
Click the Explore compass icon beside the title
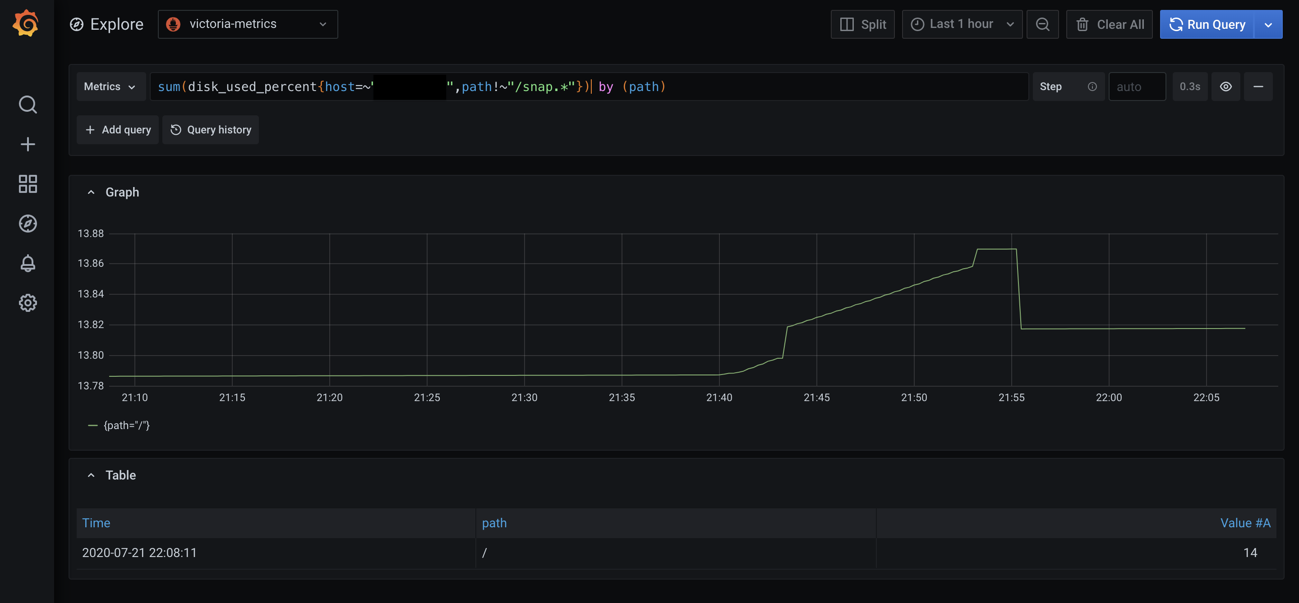point(77,24)
